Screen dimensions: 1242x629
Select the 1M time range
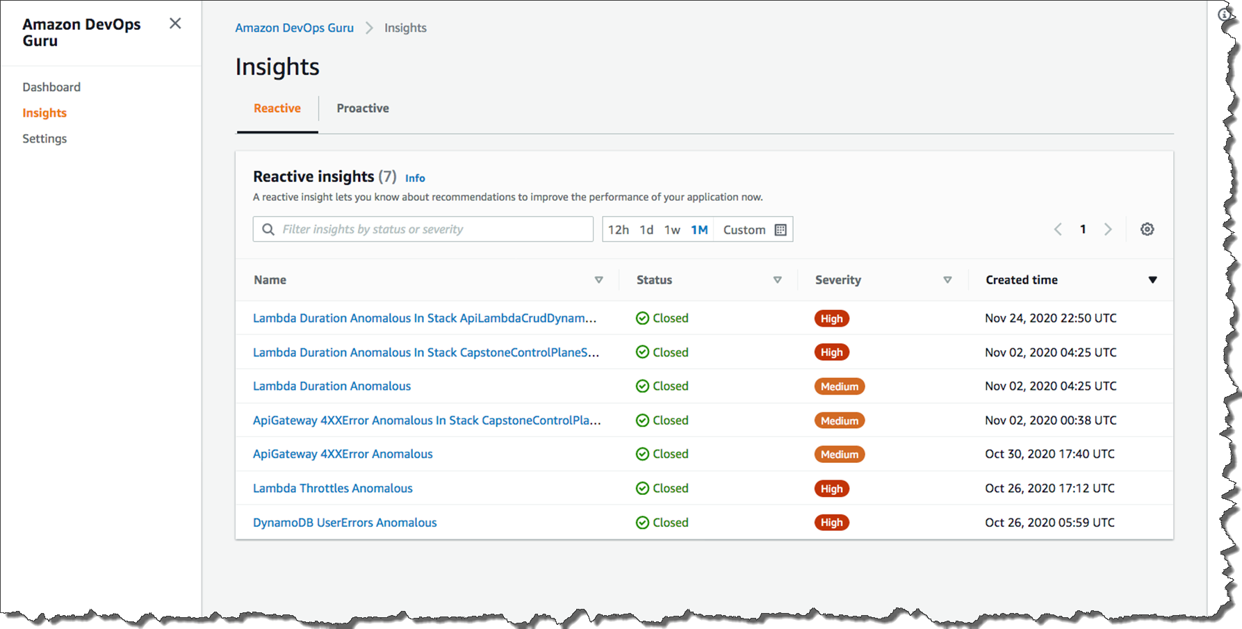pos(699,230)
